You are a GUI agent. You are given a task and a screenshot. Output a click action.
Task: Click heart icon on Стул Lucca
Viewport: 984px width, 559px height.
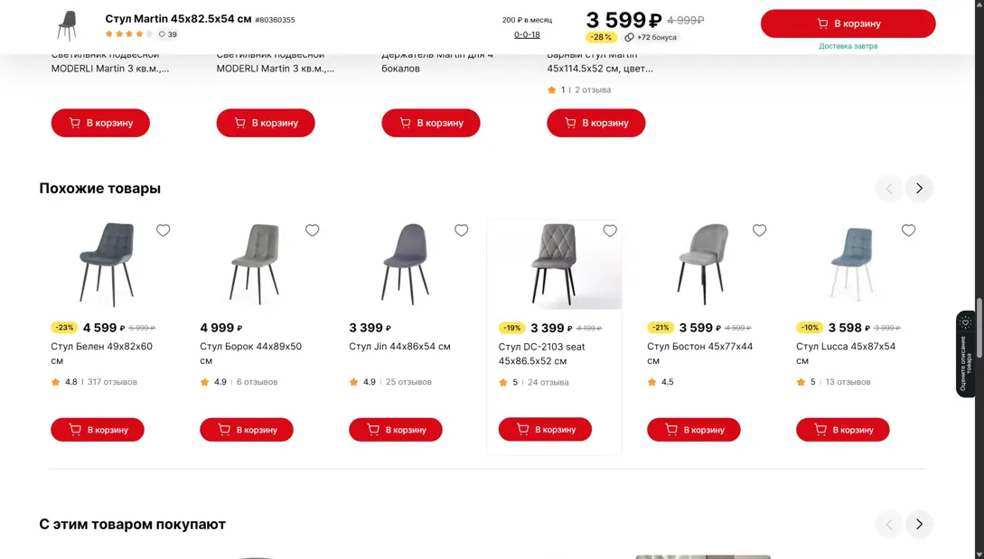pos(909,230)
